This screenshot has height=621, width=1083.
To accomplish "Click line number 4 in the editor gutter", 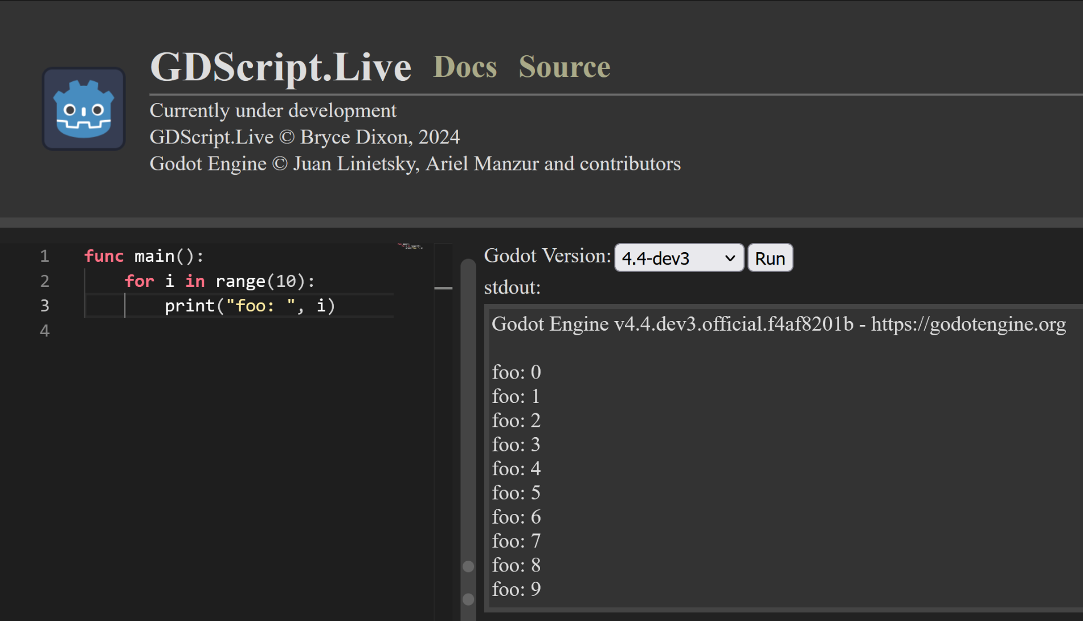I will [44, 331].
